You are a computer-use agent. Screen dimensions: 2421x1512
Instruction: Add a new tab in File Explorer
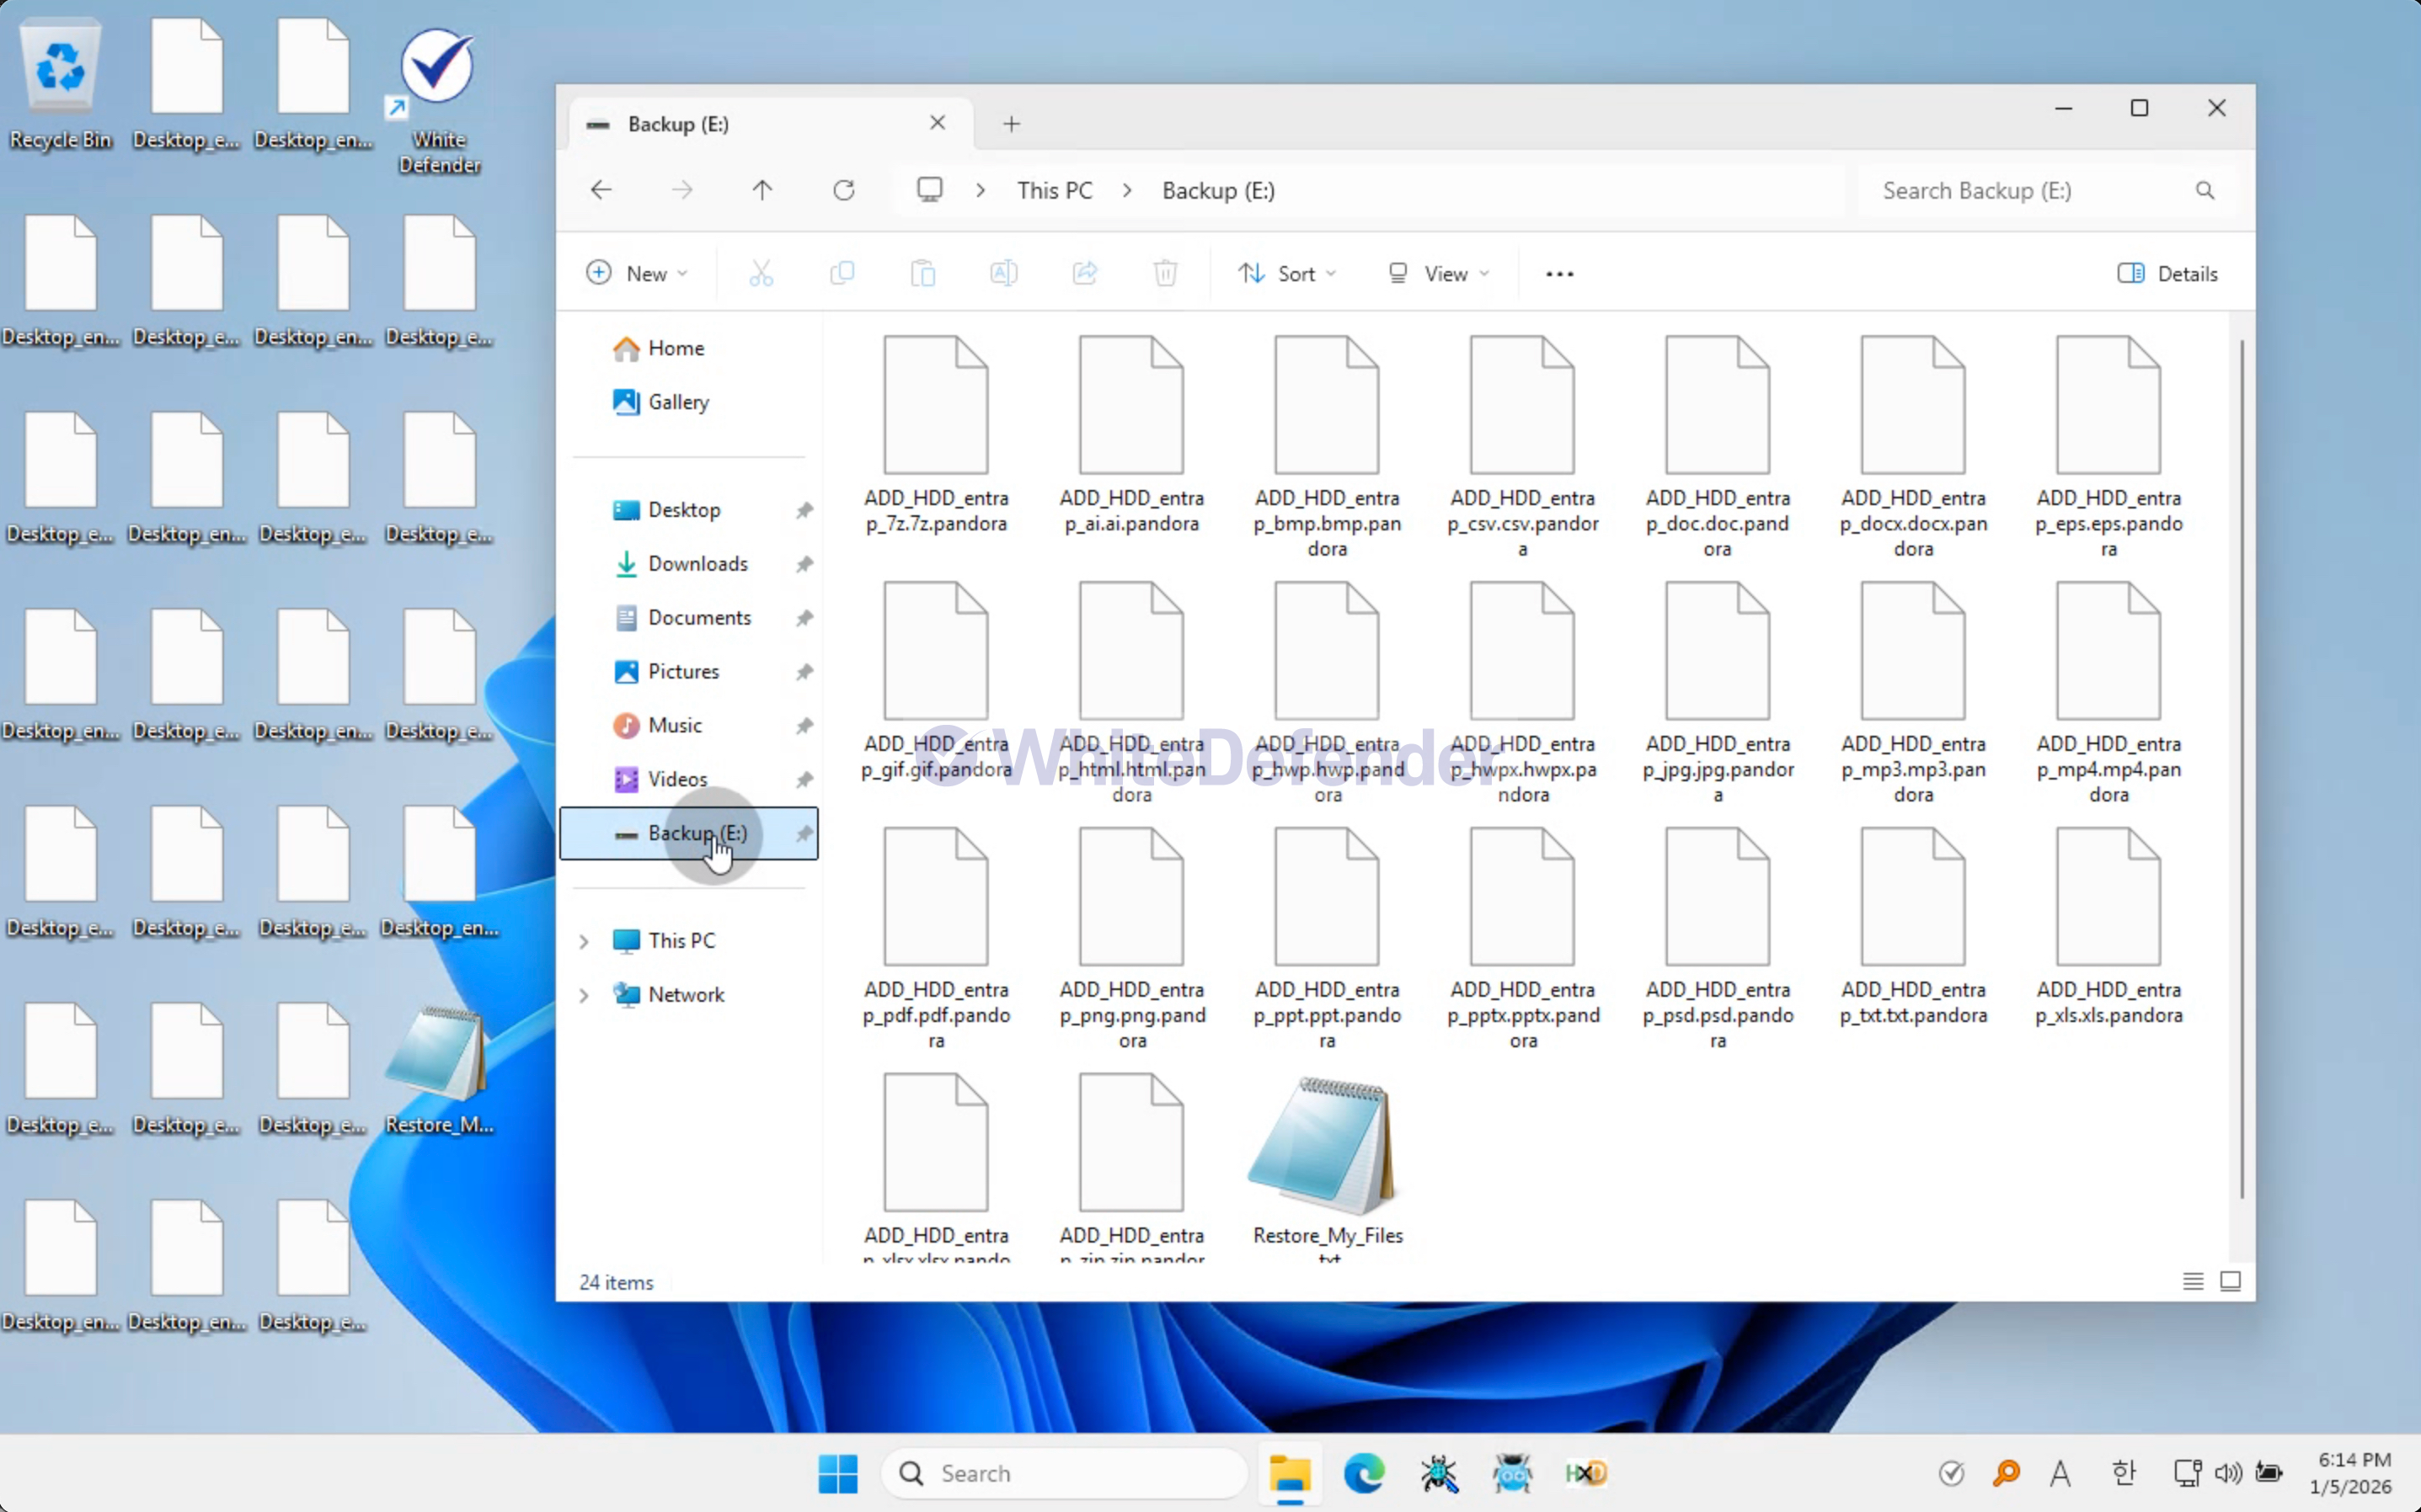pyautogui.click(x=1012, y=124)
